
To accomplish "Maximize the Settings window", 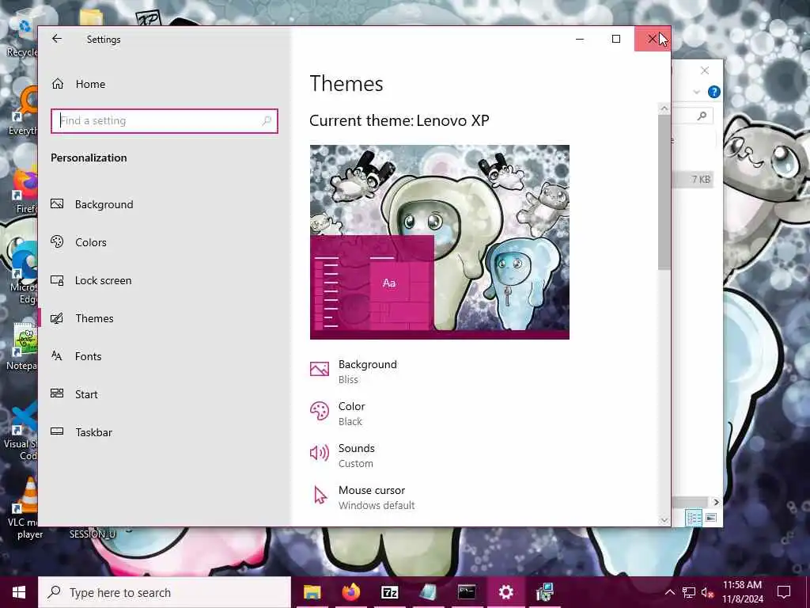I will pyautogui.click(x=616, y=39).
